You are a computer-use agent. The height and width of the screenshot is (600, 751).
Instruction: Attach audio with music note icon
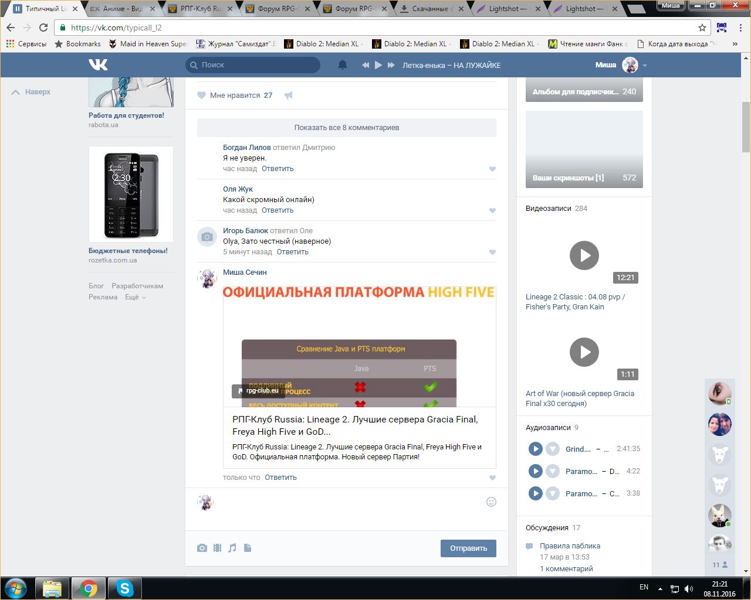pos(232,548)
